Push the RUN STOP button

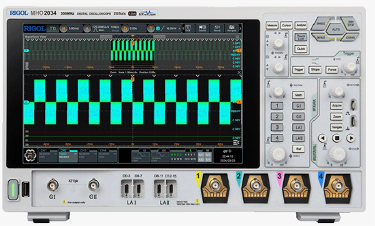[x=350, y=24]
